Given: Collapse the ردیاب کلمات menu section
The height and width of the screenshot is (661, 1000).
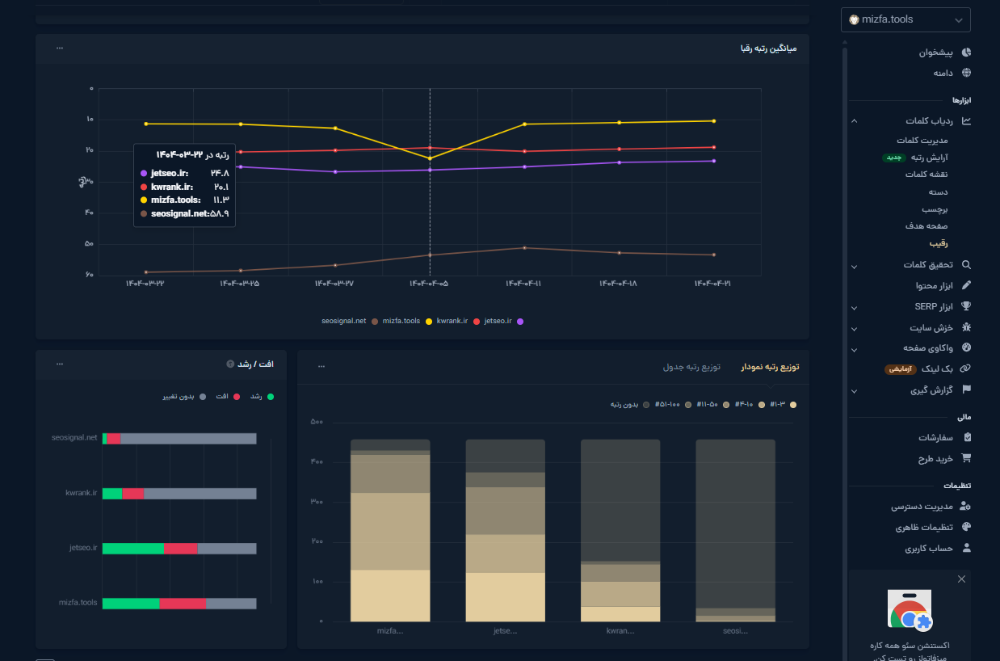Looking at the screenshot, I should click(x=855, y=121).
